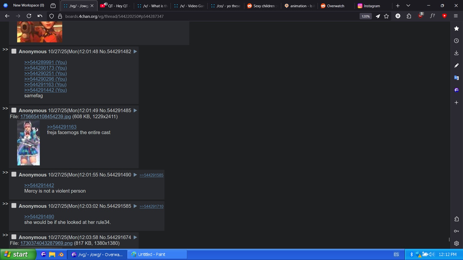
Task: Expand the Freja image thumbnail
Action: pos(28,143)
